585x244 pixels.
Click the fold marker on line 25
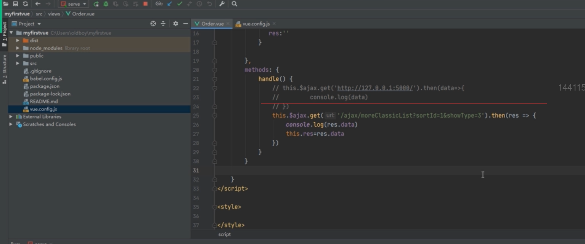215,116
